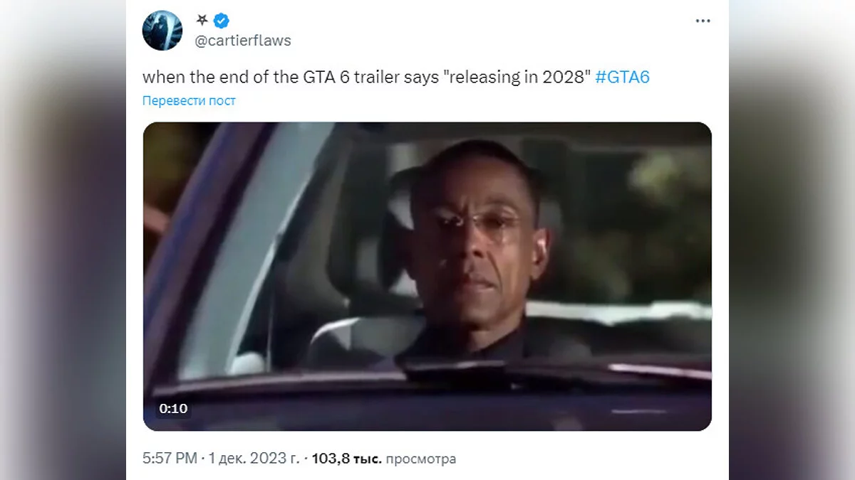
Task: Click the date "1 дек. 2023 г."
Action: pyautogui.click(x=254, y=459)
